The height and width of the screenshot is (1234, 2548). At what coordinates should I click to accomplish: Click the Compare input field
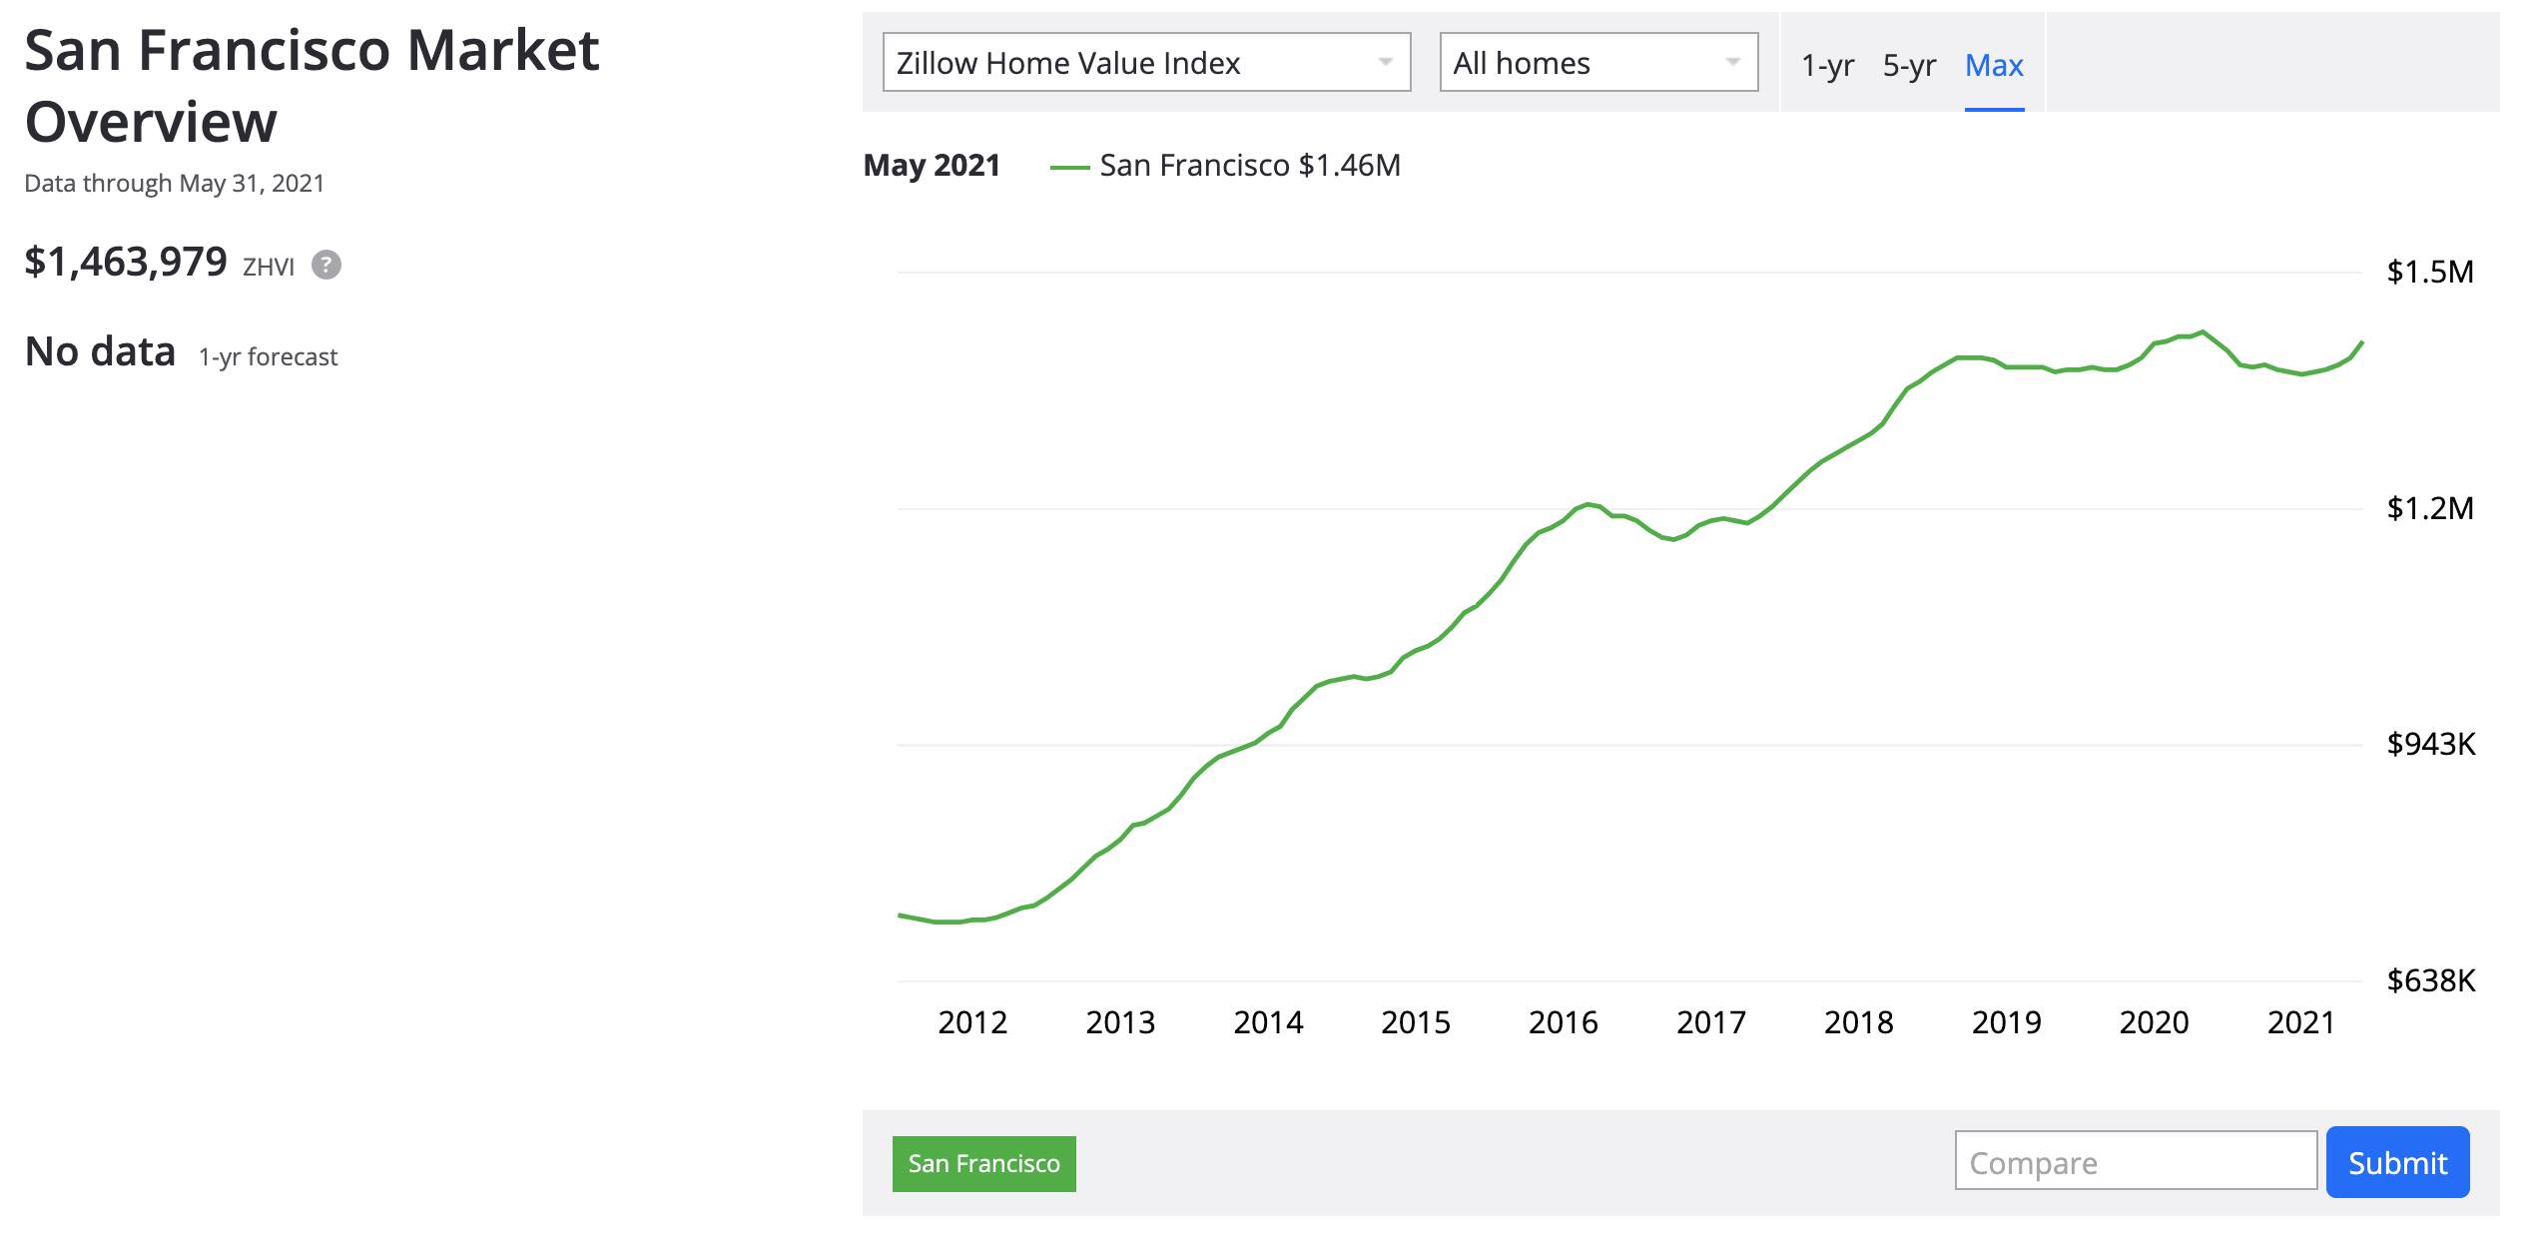tap(2135, 1162)
